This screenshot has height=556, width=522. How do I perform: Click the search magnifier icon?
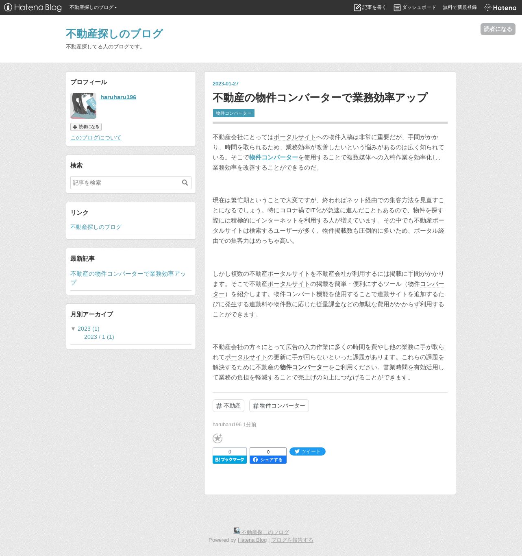click(185, 183)
